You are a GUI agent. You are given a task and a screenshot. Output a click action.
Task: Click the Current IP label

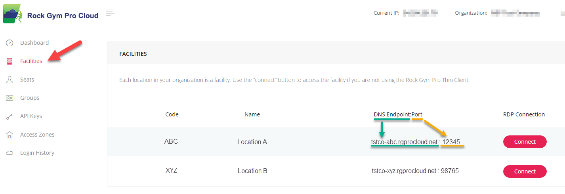pyautogui.click(x=386, y=13)
